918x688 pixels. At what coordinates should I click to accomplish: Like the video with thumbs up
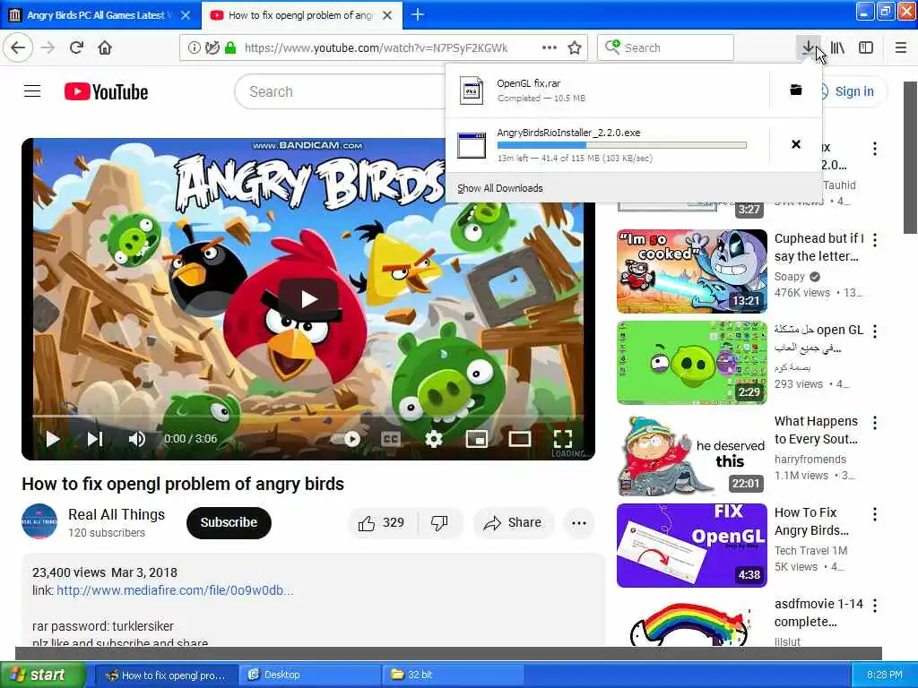[x=382, y=522]
